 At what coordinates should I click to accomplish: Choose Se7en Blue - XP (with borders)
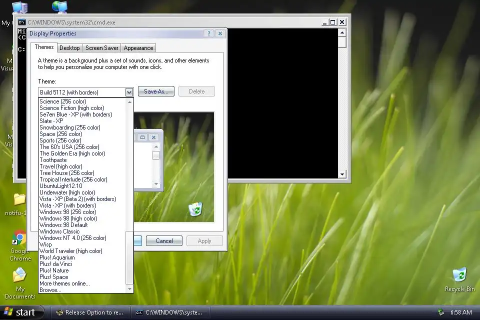[82, 114]
